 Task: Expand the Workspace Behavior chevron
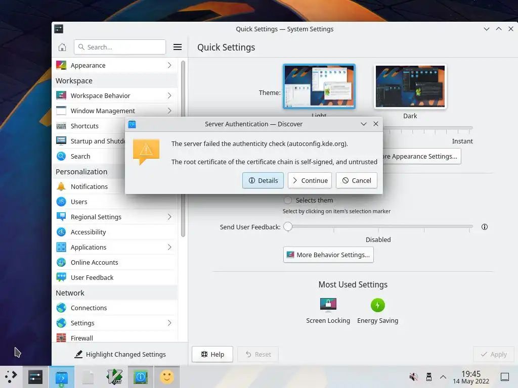click(169, 95)
